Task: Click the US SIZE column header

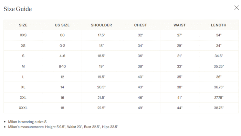Action: (62, 25)
